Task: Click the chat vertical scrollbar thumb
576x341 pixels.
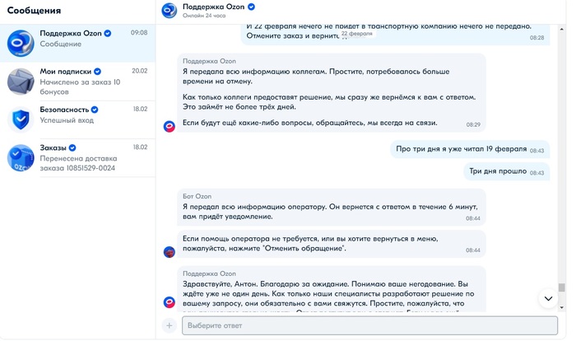Action: pyautogui.click(x=562, y=287)
